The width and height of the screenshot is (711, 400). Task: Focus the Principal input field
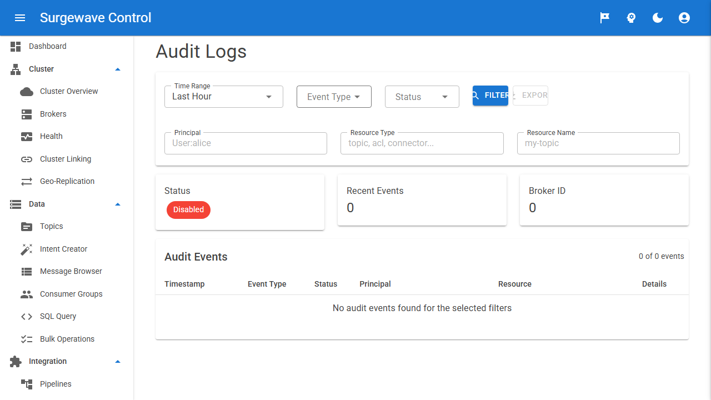coord(246,143)
